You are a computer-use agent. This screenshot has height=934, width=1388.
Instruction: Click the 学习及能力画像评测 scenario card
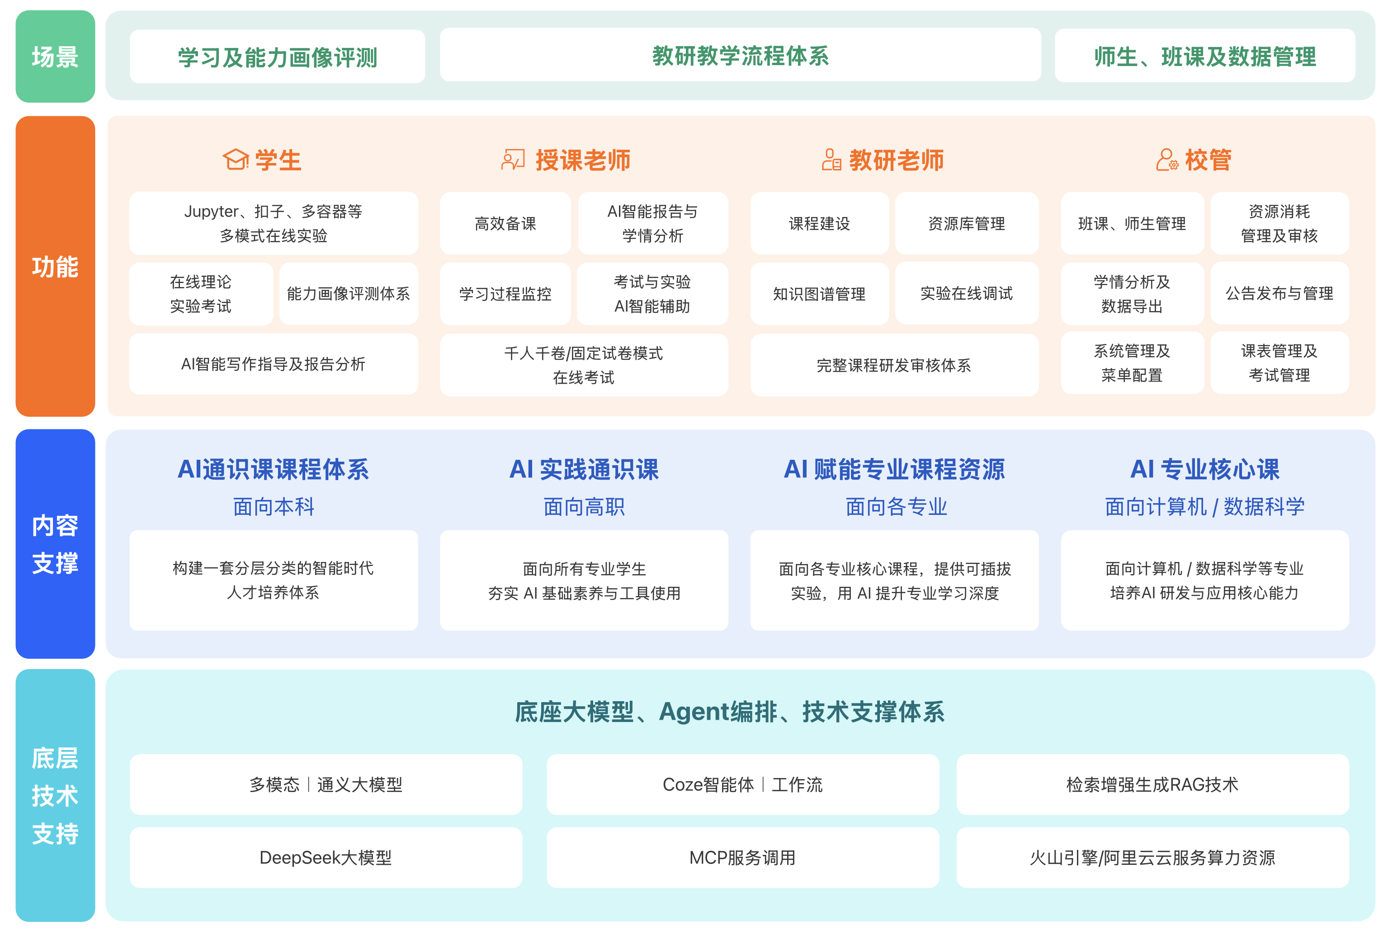point(277,57)
